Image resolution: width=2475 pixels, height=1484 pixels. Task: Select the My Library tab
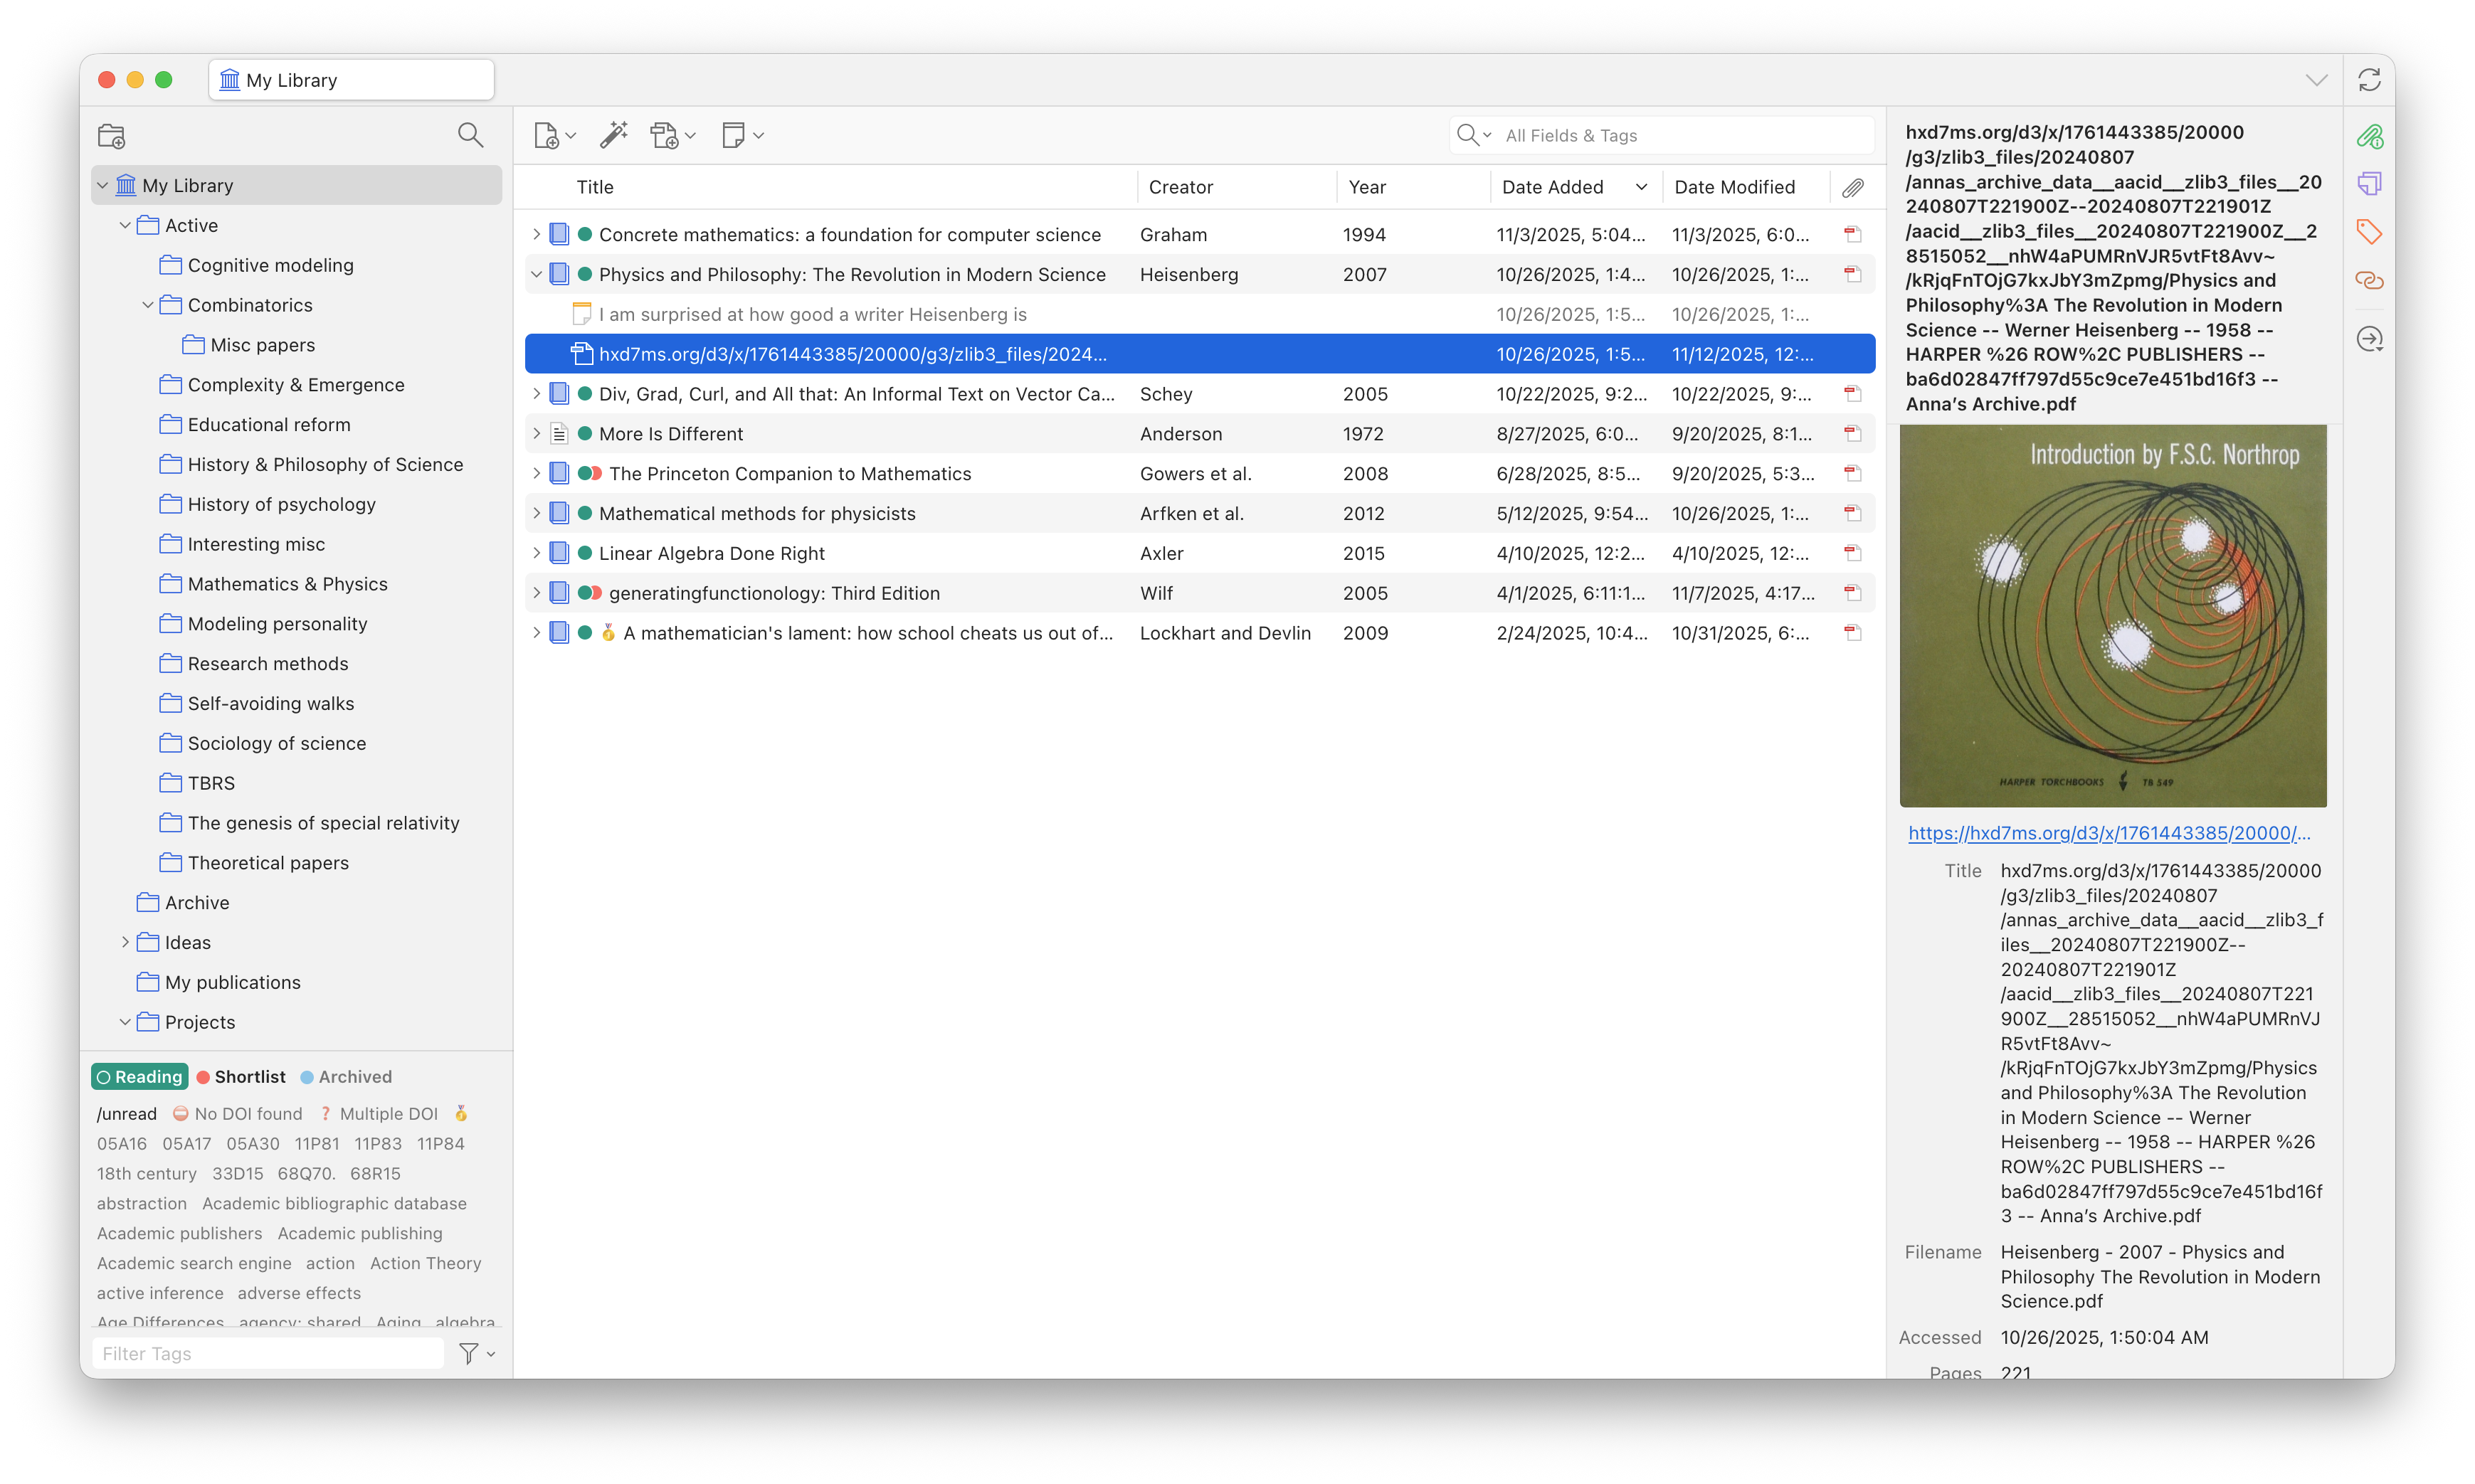[x=350, y=80]
